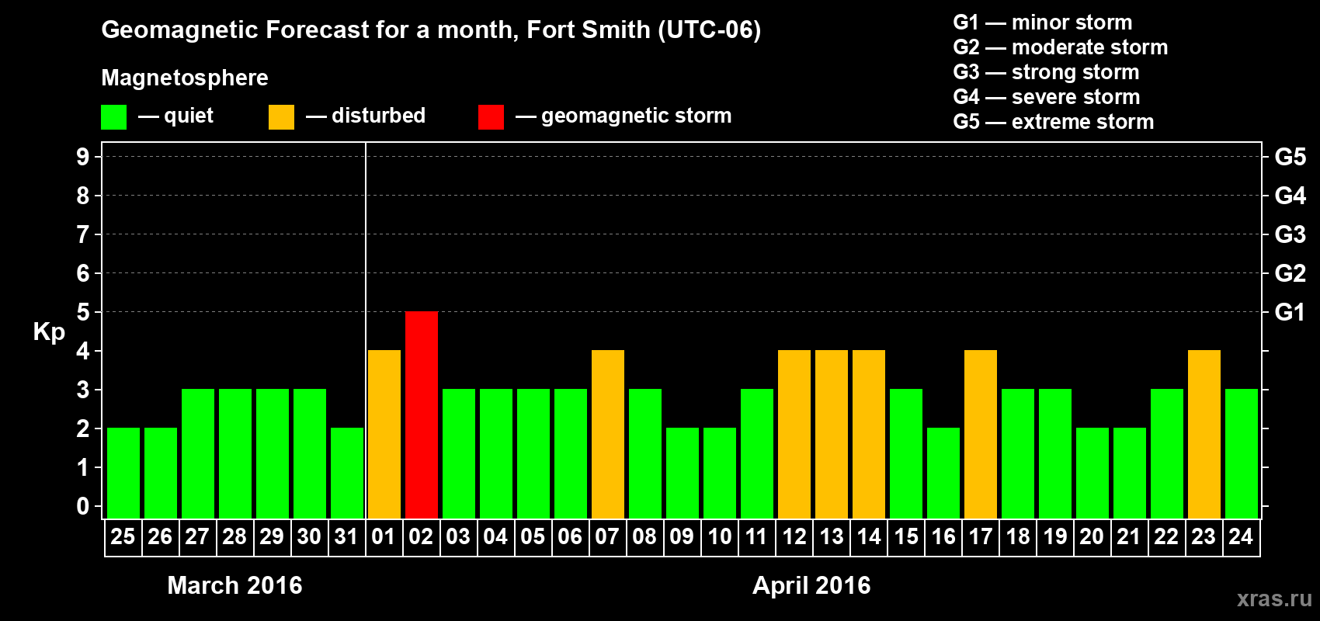1320x621 pixels.
Task: Click the orange bar for April 17
Action: pos(981,434)
